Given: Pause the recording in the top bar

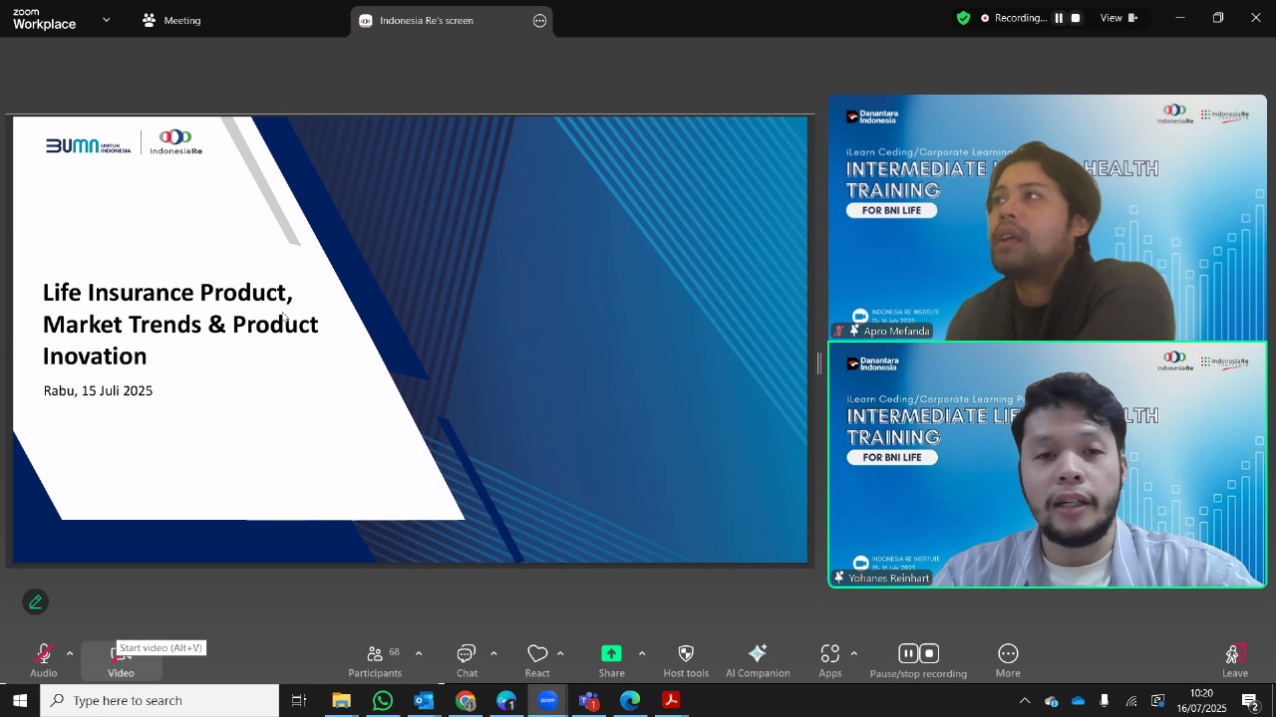Looking at the screenshot, I should [1059, 18].
